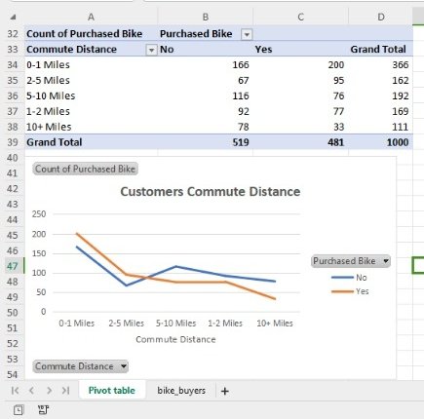Click the '0-1 Miles' chart axis label
The width and height of the screenshot is (424, 419).
[77, 324]
